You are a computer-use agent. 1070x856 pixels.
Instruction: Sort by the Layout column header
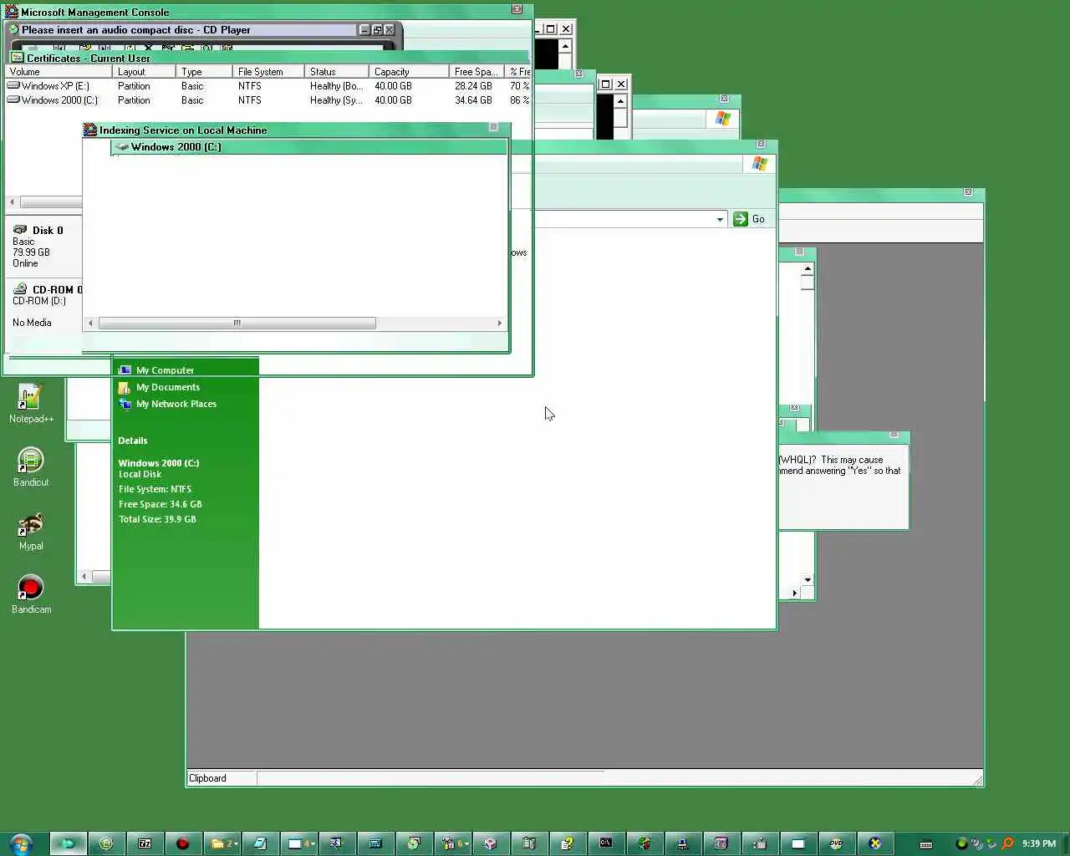tap(144, 72)
